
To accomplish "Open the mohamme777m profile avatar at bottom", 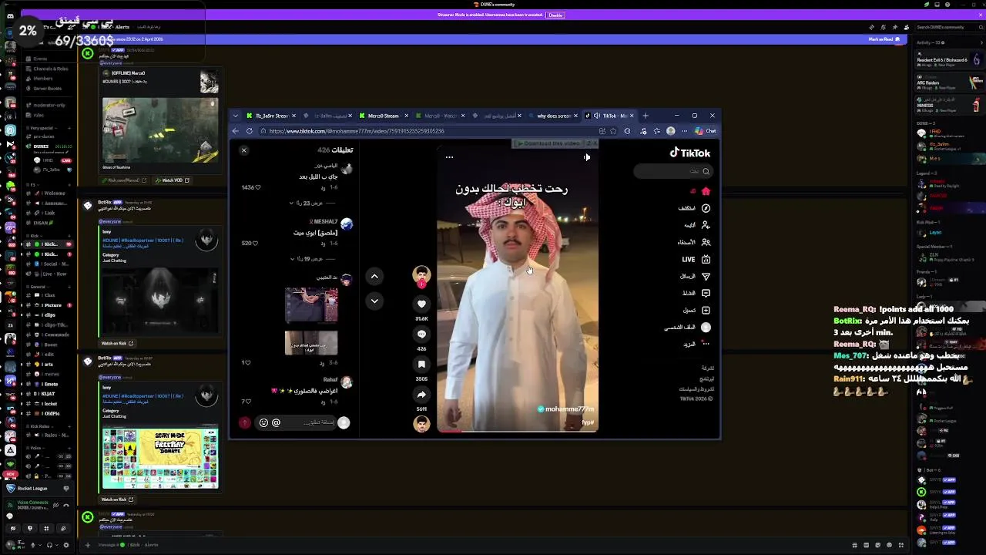I will (421, 424).
